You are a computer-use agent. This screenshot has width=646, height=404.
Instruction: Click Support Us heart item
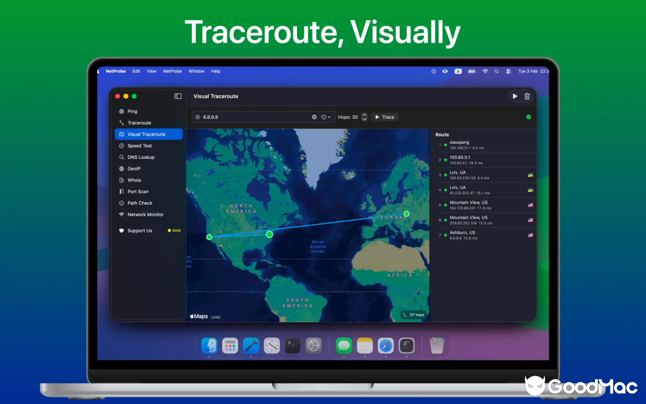click(x=135, y=230)
